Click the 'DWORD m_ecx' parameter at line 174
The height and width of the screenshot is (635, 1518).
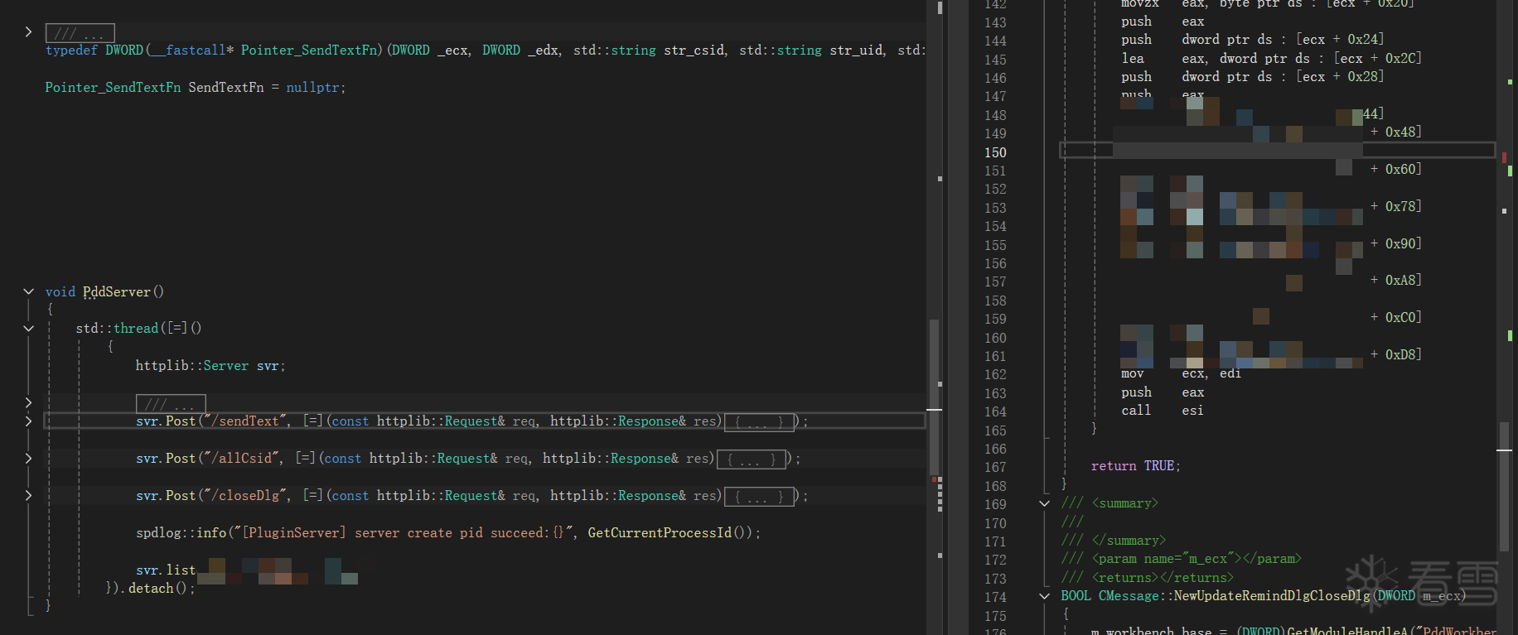tap(1418, 596)
